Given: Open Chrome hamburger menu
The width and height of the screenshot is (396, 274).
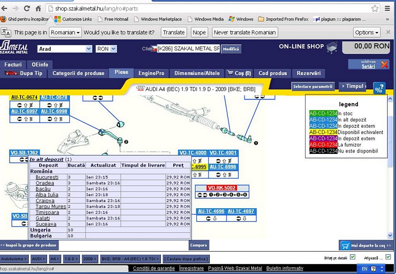Looking at the screenshot, I should [387, 9].
